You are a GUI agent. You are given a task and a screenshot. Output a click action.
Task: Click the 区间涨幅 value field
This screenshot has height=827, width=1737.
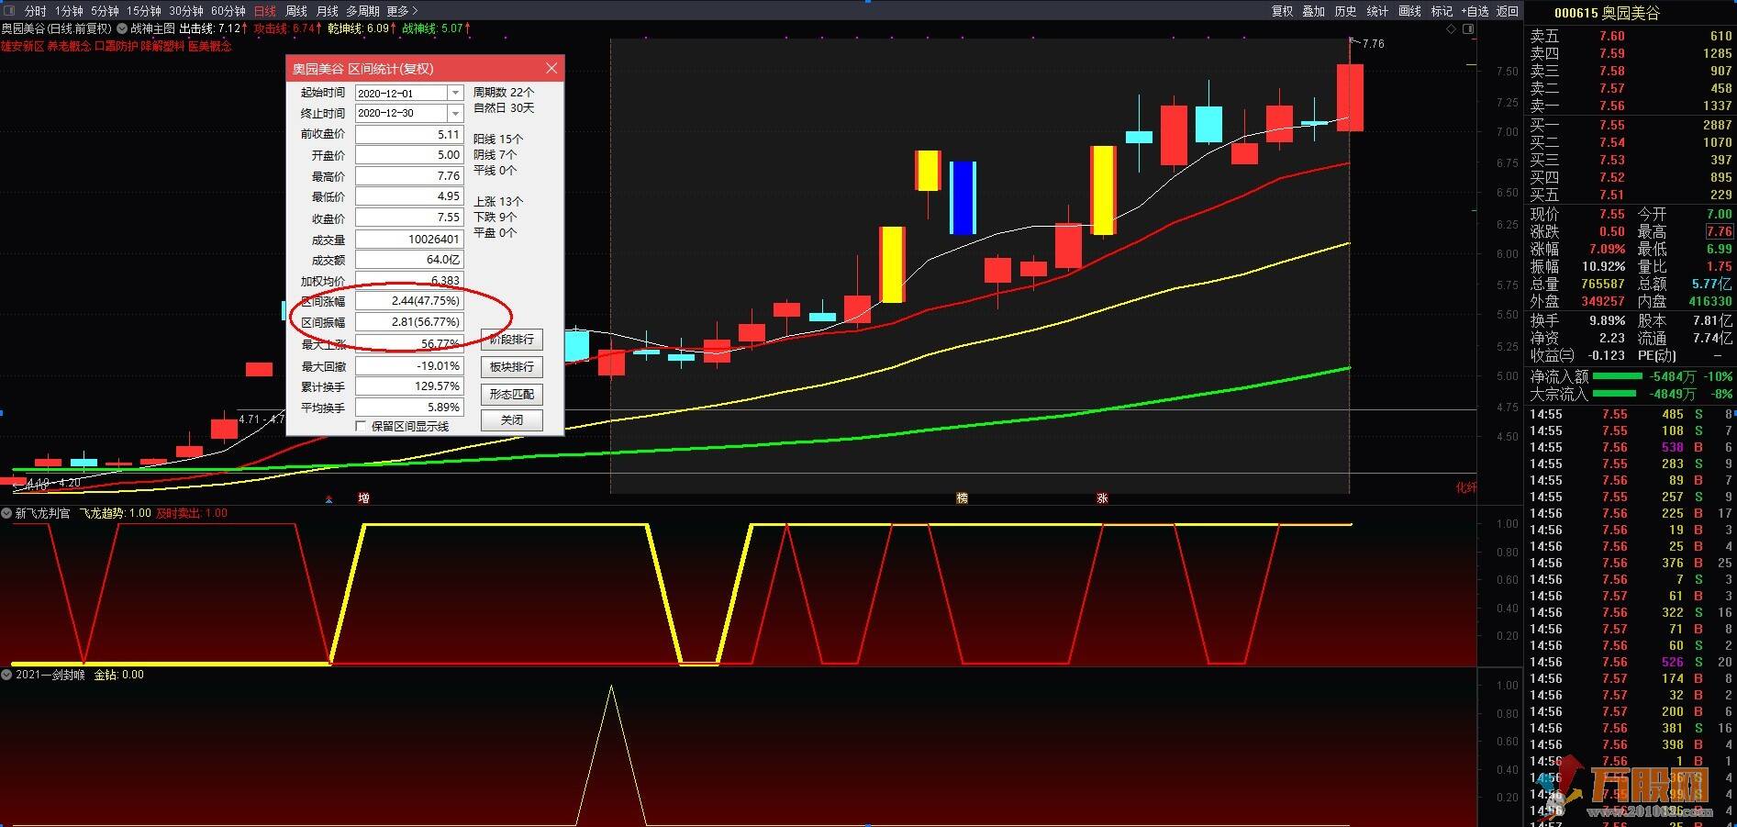point(409,301)
